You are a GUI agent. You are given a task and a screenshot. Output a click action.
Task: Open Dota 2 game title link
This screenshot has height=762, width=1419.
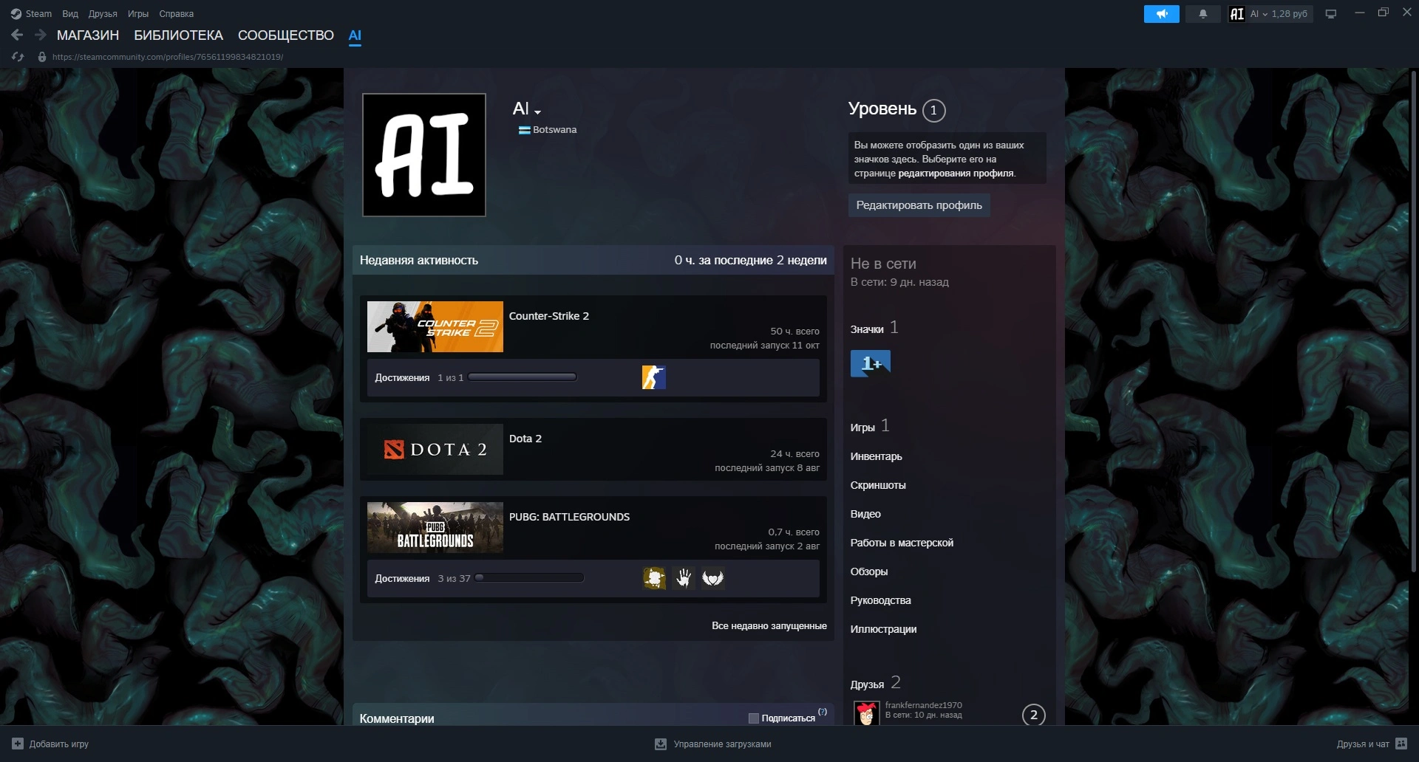525,439
